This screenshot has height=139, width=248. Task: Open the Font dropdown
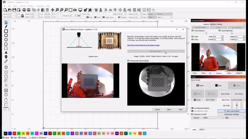[x=99, y=14]
